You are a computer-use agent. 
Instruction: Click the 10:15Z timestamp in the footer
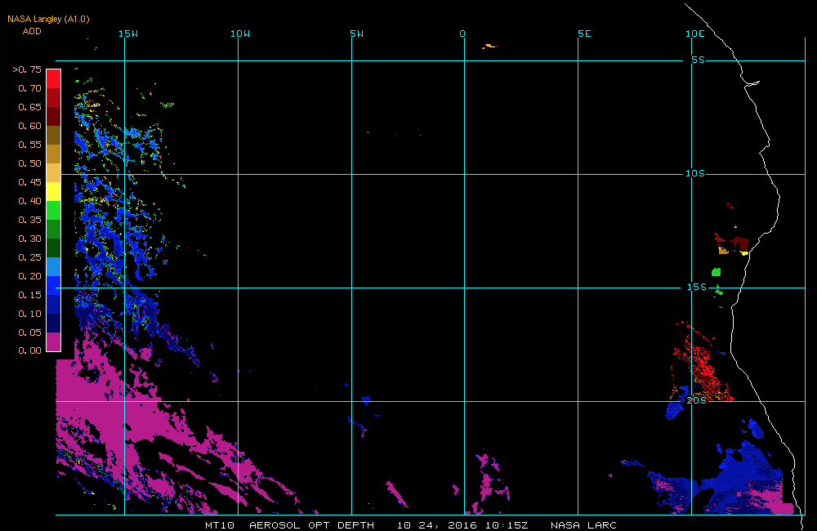(513, 524)
